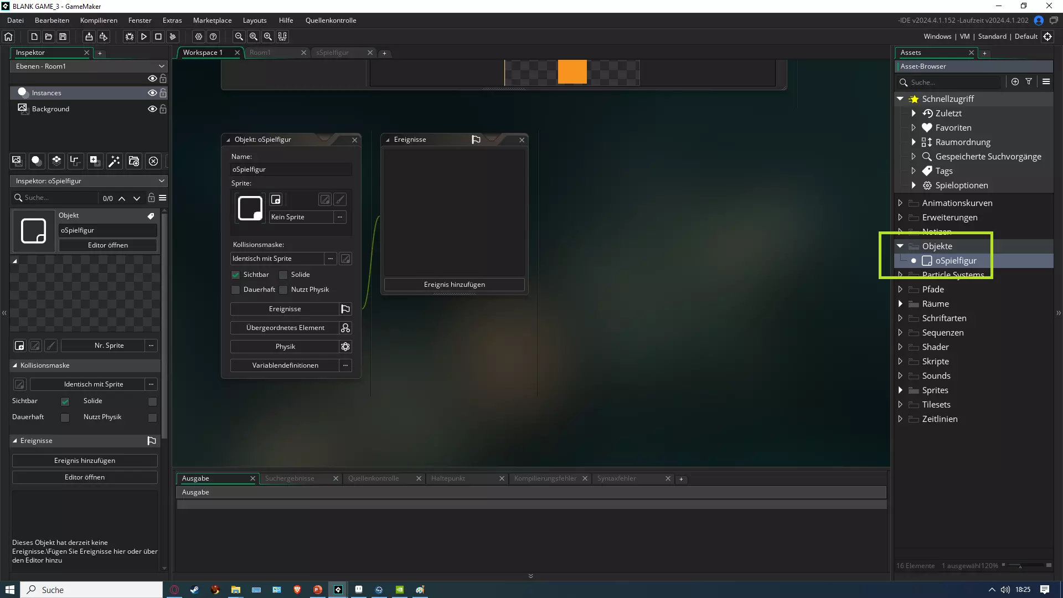Viewport: 1063px width, 598px height.
Task: Expand the Sprites folder in asset tree
Action: pyautogui.click(x=900, y=390)
